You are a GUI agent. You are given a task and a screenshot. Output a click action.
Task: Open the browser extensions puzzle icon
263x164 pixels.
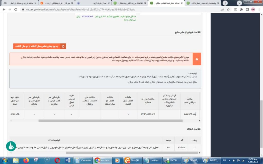(x=241, y=9)
